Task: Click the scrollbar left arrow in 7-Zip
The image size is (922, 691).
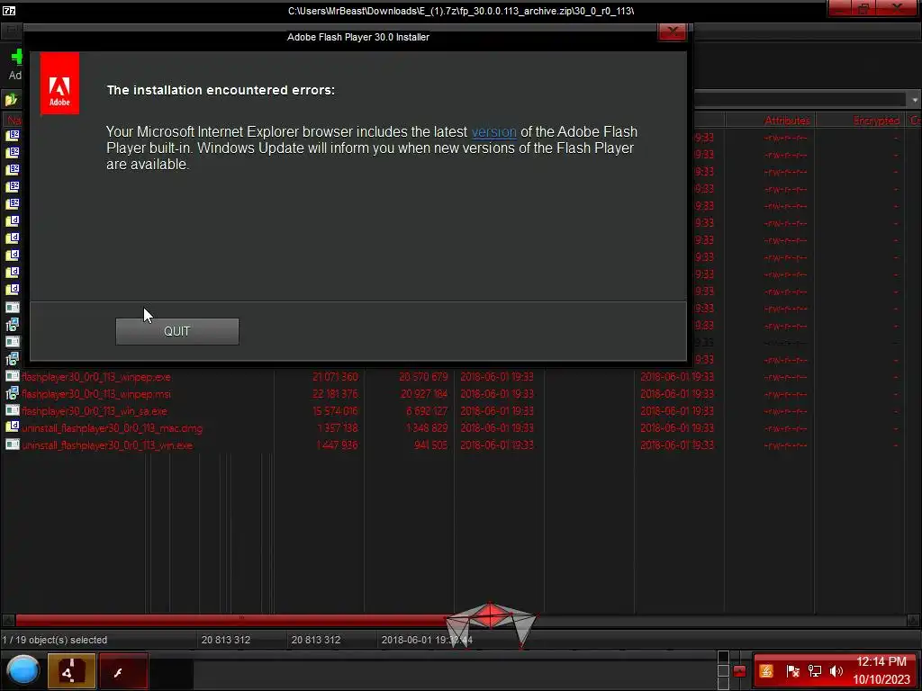Action: point(7,620)
